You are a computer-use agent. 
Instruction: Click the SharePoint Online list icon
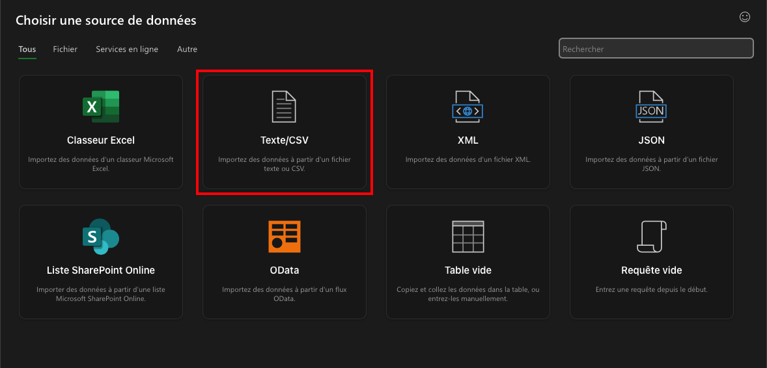(101, 237)
